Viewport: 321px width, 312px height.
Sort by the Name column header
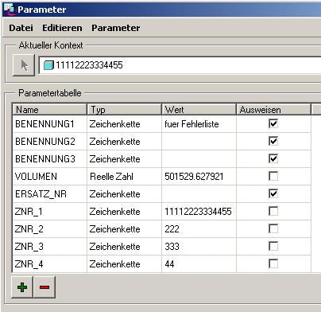coord(49,109)
